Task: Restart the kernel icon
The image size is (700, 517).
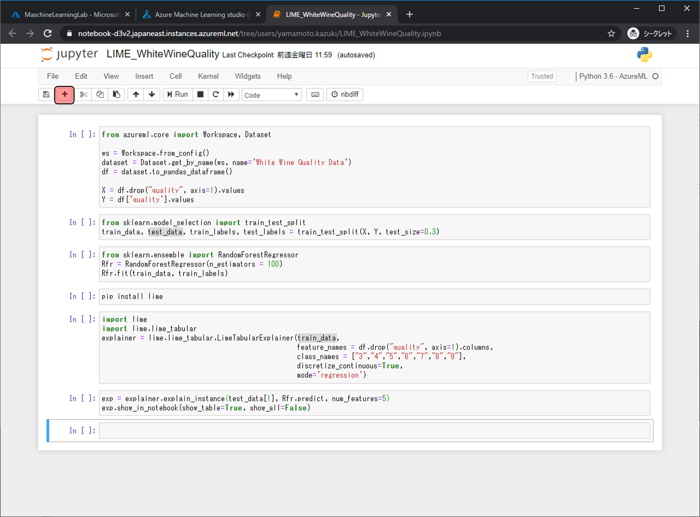Action: pos(216,95)
